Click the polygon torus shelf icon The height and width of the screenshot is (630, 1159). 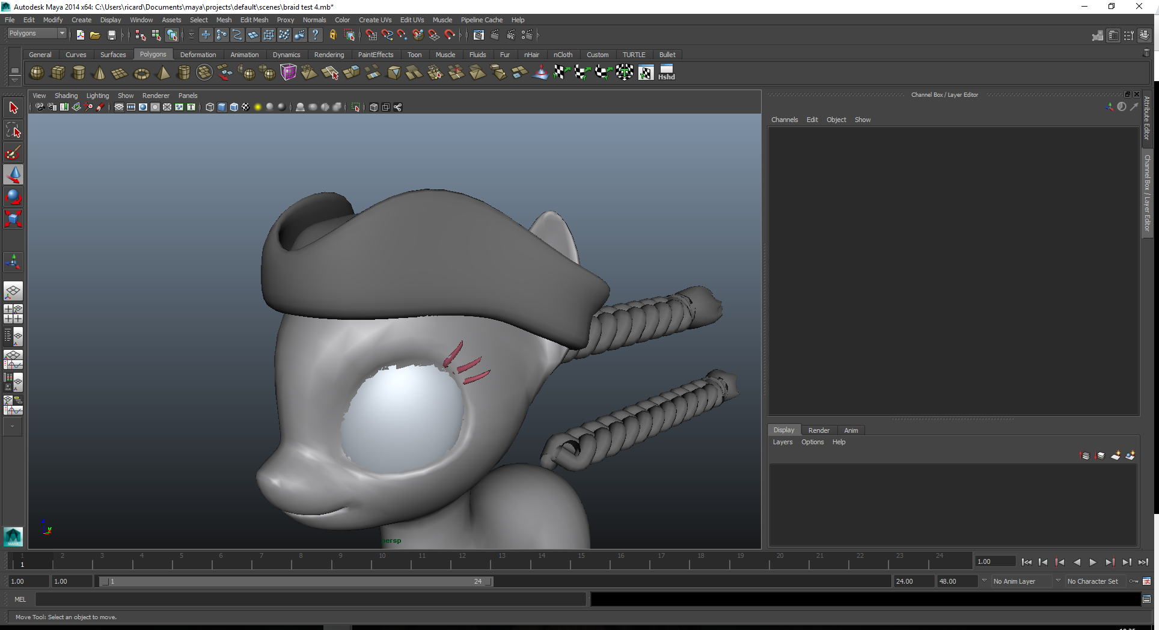[141, 73]
